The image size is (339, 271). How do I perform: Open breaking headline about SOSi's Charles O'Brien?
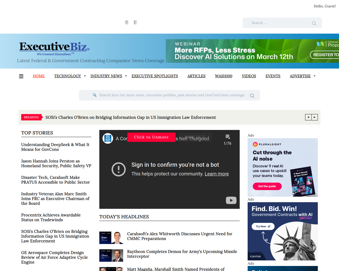pyautogui.click(x=131, y=117)
